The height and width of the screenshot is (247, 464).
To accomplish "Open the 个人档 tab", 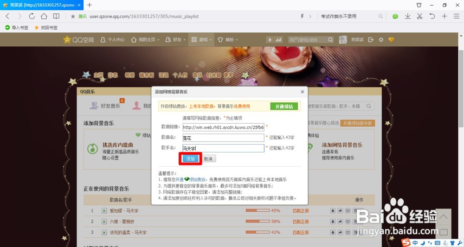I will tap(180, 75).
